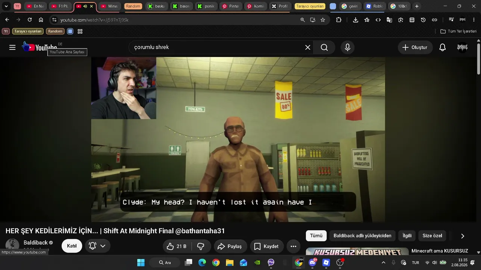
Task: Open the Minecraft ama KUSURSUZ video title
Action: (x=440, y=251)
